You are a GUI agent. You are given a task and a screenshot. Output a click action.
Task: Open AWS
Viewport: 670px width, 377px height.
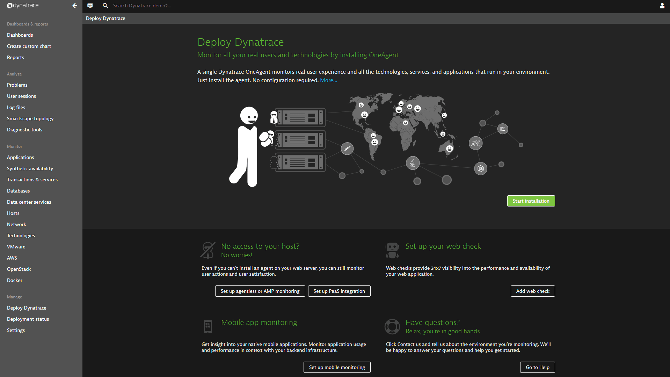tap(12, 258)
